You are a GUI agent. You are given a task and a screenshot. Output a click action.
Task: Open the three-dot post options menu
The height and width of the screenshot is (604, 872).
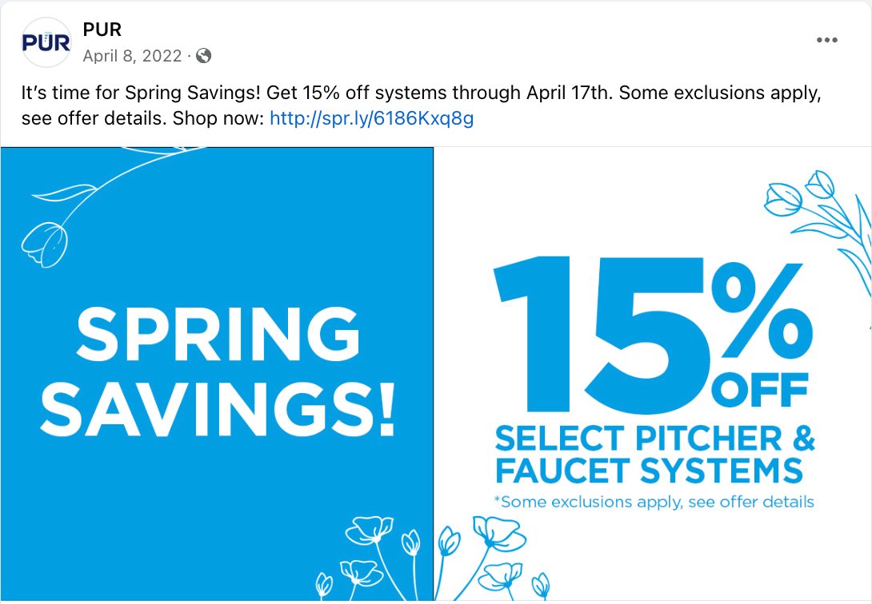pos(827,41)
